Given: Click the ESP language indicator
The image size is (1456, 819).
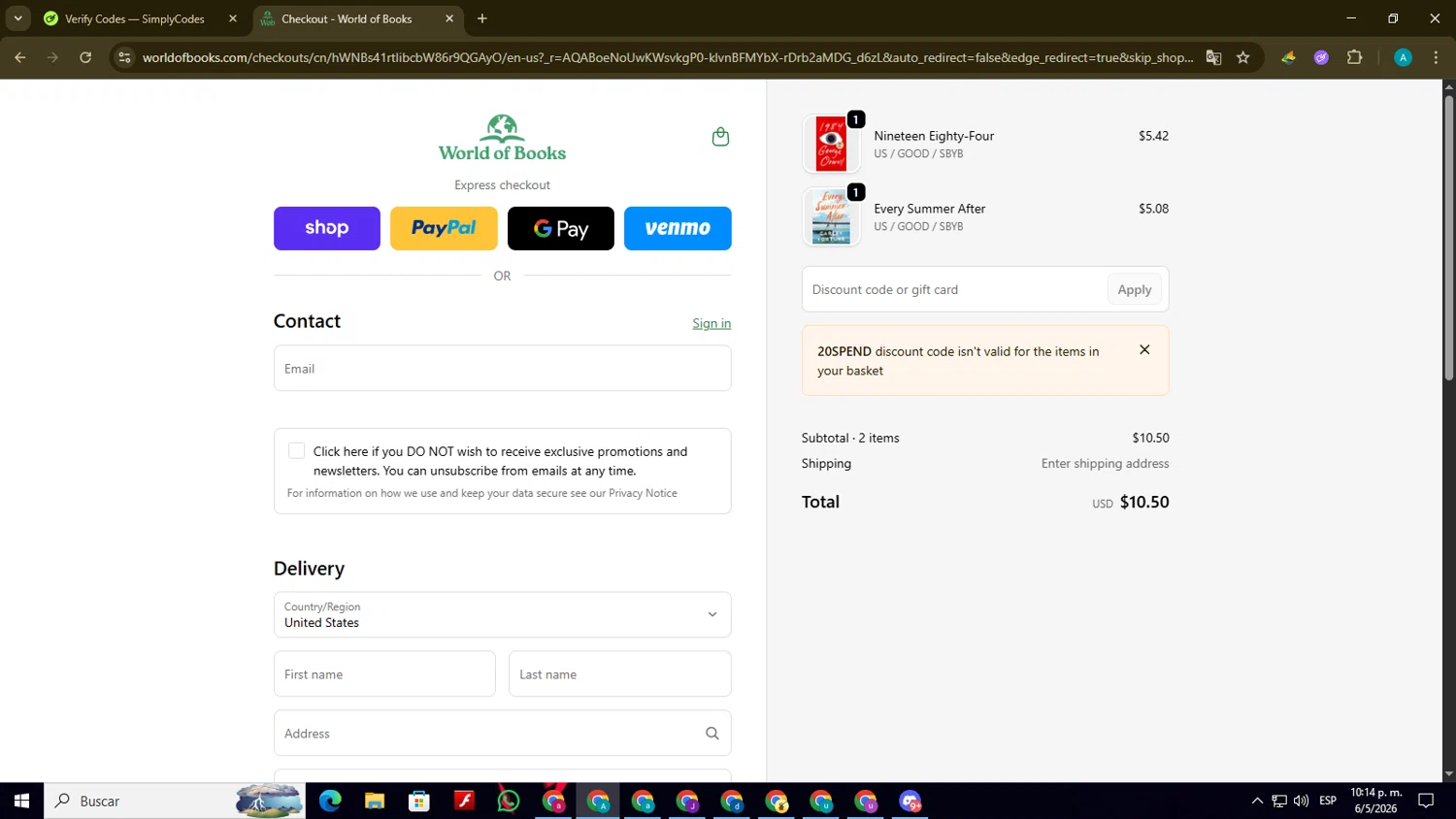Looking at the screenshot, I should (1328, 801).
